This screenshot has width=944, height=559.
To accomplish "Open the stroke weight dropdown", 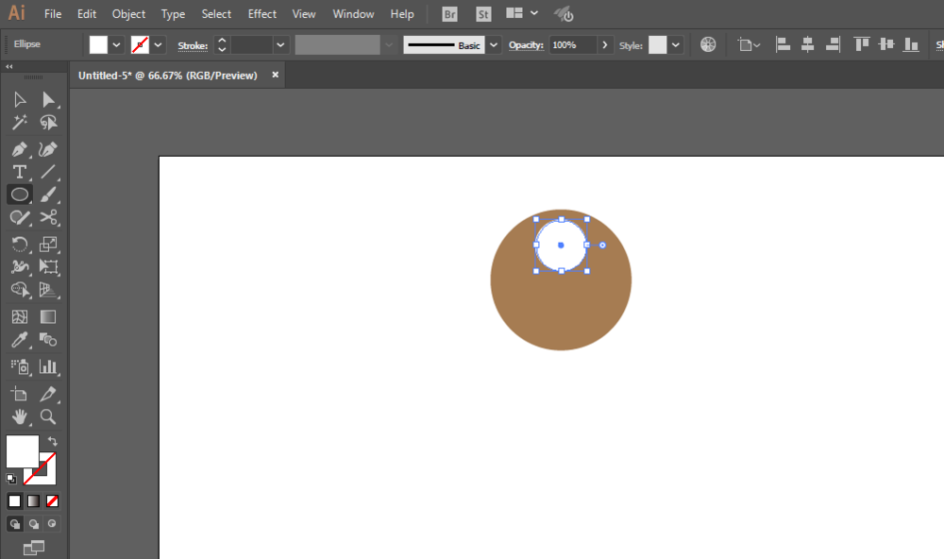I will point(280,45).
